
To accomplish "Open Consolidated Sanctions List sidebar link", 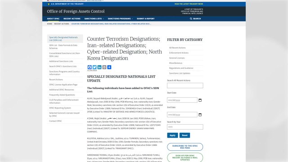I will coord(65,55).
